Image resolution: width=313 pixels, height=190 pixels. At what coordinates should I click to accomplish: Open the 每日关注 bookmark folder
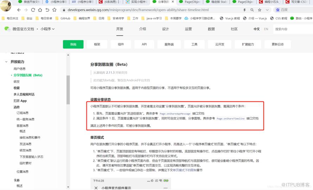(10, 18)
